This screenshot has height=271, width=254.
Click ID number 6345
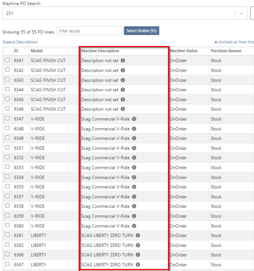[19, 99]
